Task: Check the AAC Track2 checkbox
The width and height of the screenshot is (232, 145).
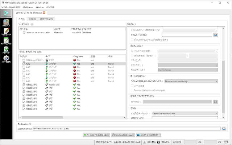Action: pyautogui.click(x=24, y=67)
